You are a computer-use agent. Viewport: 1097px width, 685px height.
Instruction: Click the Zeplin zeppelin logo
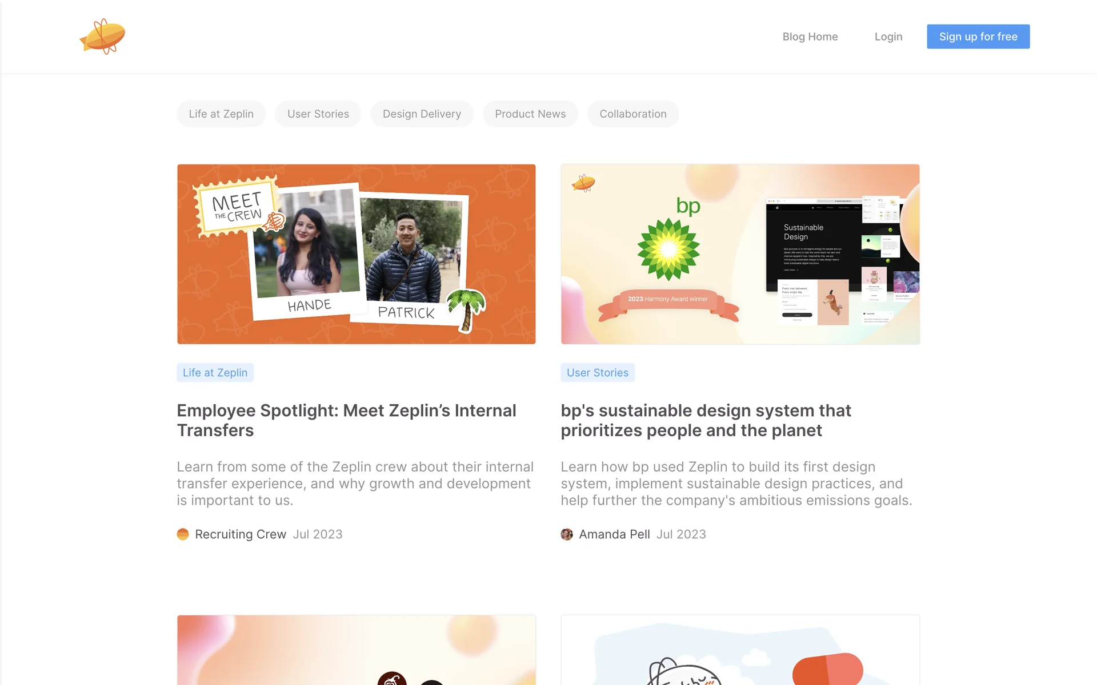(x=102, y=37)
